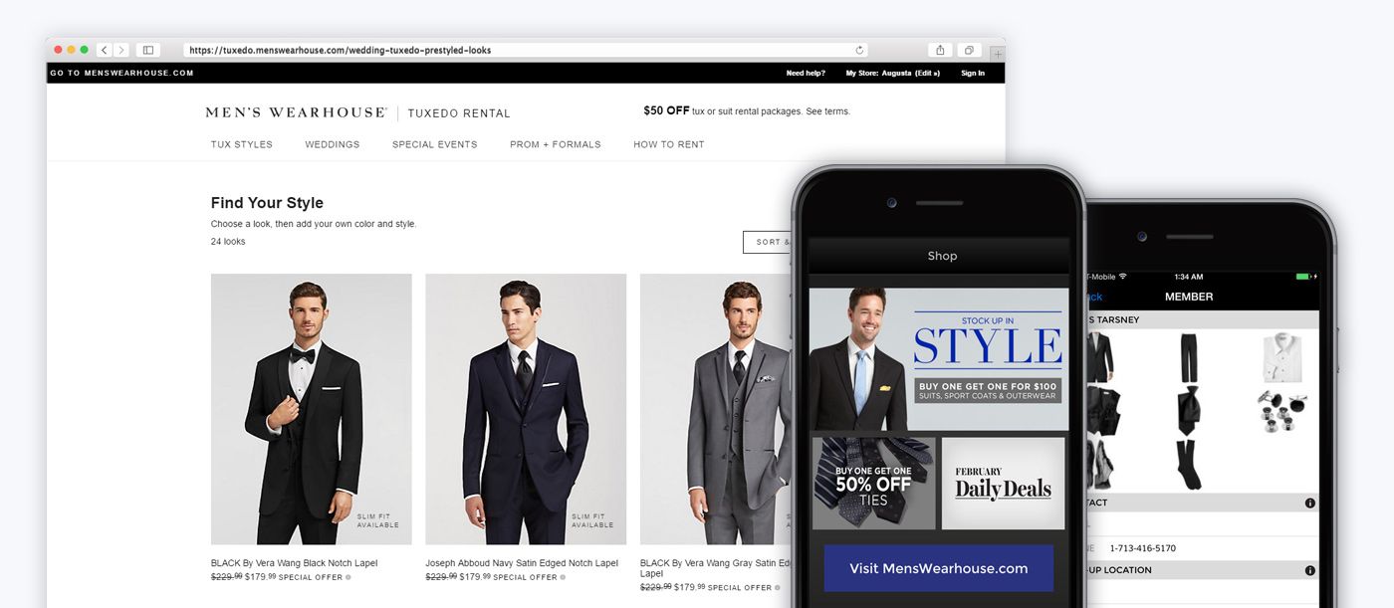This screenshot has height=608, width=1394.
Task: Toggle the Safari sidebar button
Action: (x=147, y=50)
